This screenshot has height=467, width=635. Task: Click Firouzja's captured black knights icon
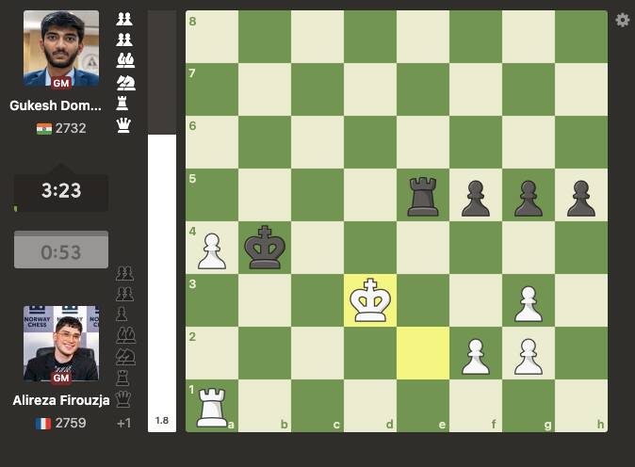point(126,357)
